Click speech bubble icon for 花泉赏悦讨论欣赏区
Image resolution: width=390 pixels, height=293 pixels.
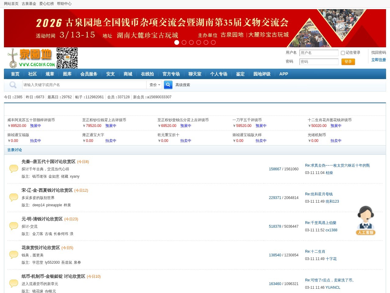[x=14, y=255]
